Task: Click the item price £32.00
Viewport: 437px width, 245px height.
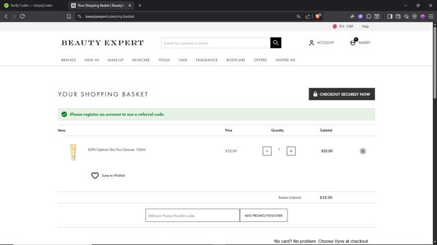Action: pyautogui.click(x=231, y=151)
